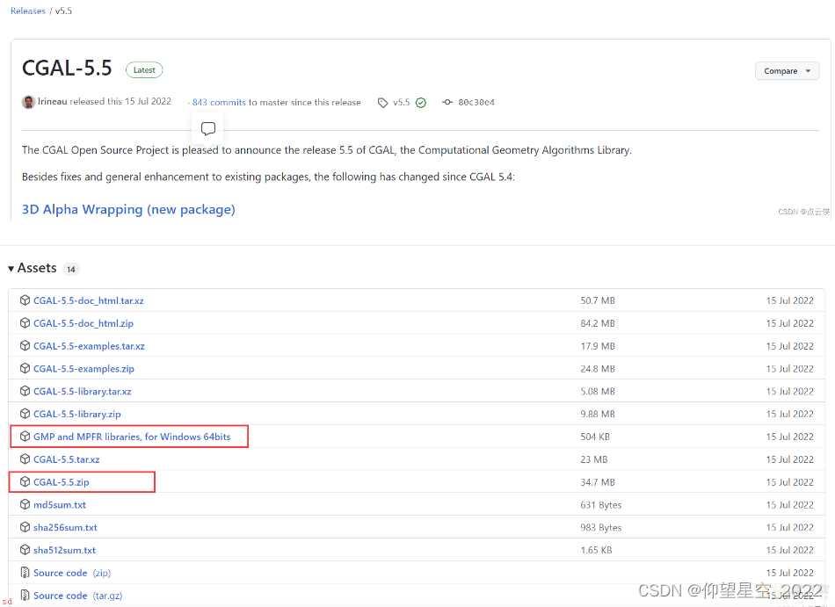Click the package icon beside CGAL-5.5-doc_html.zip
This screenshot has width=835, height=607.
(x=25, y=323)
